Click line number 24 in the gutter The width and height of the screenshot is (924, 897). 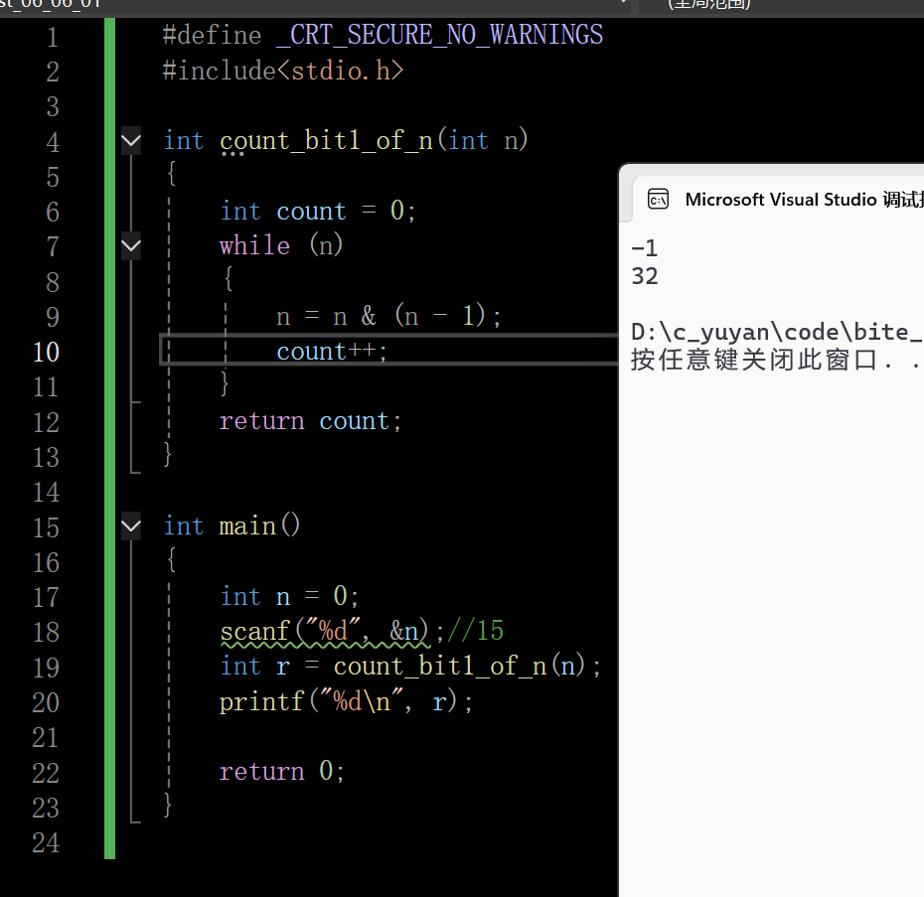click(46, 842)
